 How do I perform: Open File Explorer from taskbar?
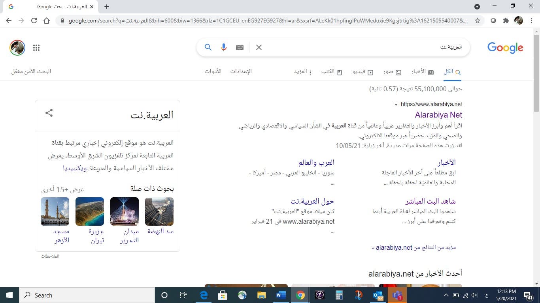pyautogui.click(x=262, y=295)
